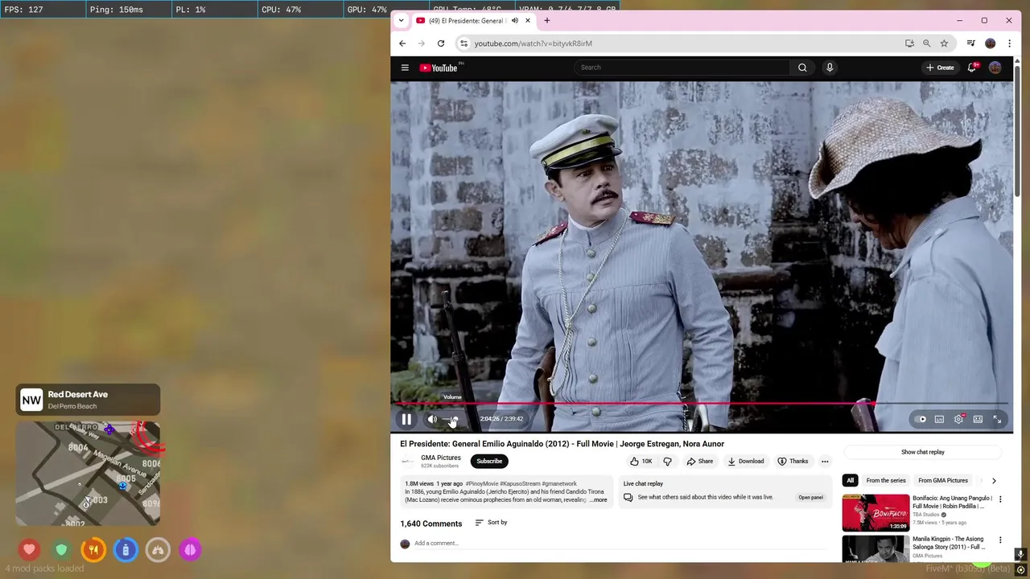Click the purple brain stress HUD icon
This screenshot has height=579, width=1030.
(x=190, y=550)
